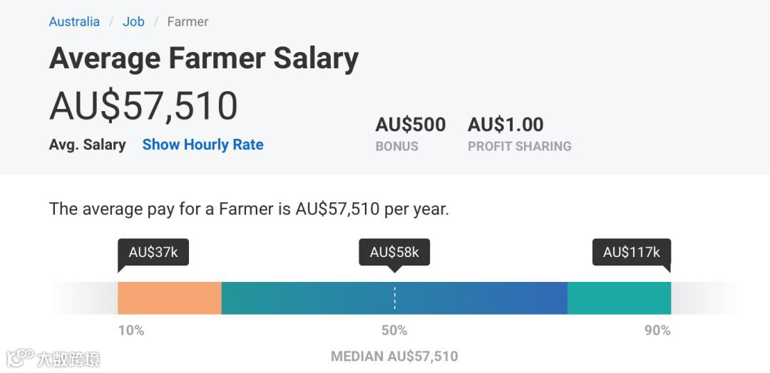This screenshot has width=770, height=373.
Task: Click the 90% percentile label
Action: (657, 330)
